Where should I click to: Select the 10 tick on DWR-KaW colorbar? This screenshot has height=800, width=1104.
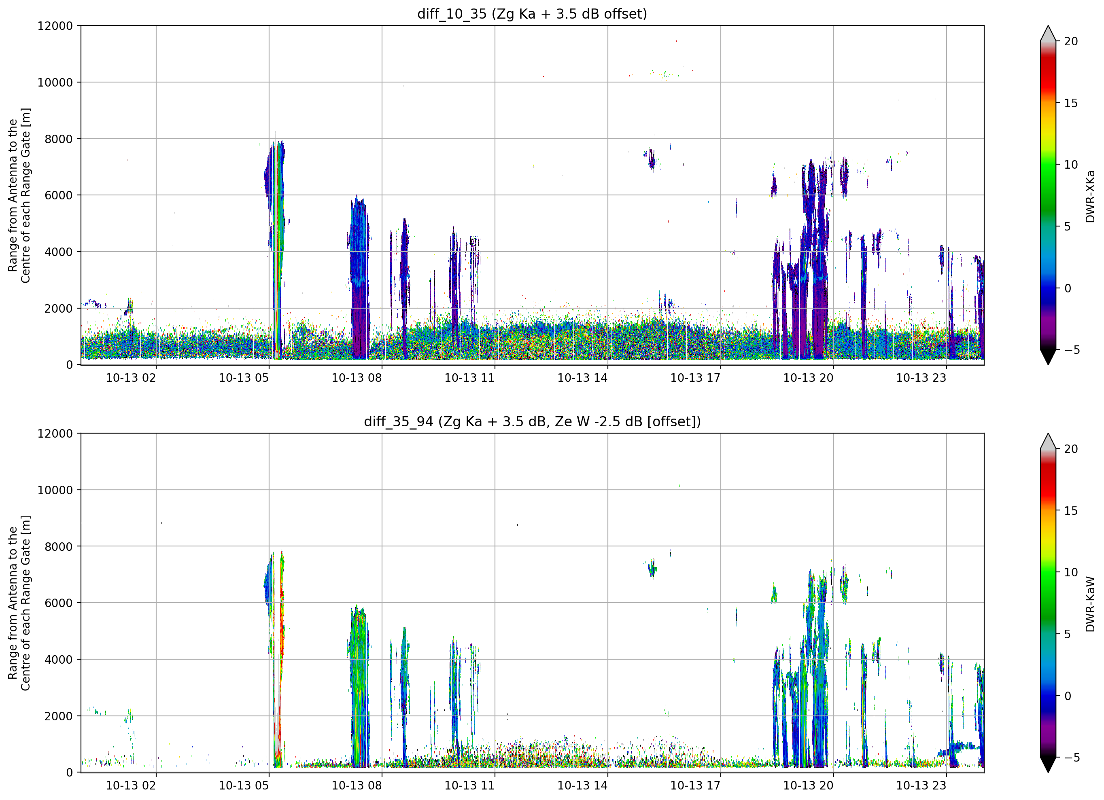click(1071, 572)
